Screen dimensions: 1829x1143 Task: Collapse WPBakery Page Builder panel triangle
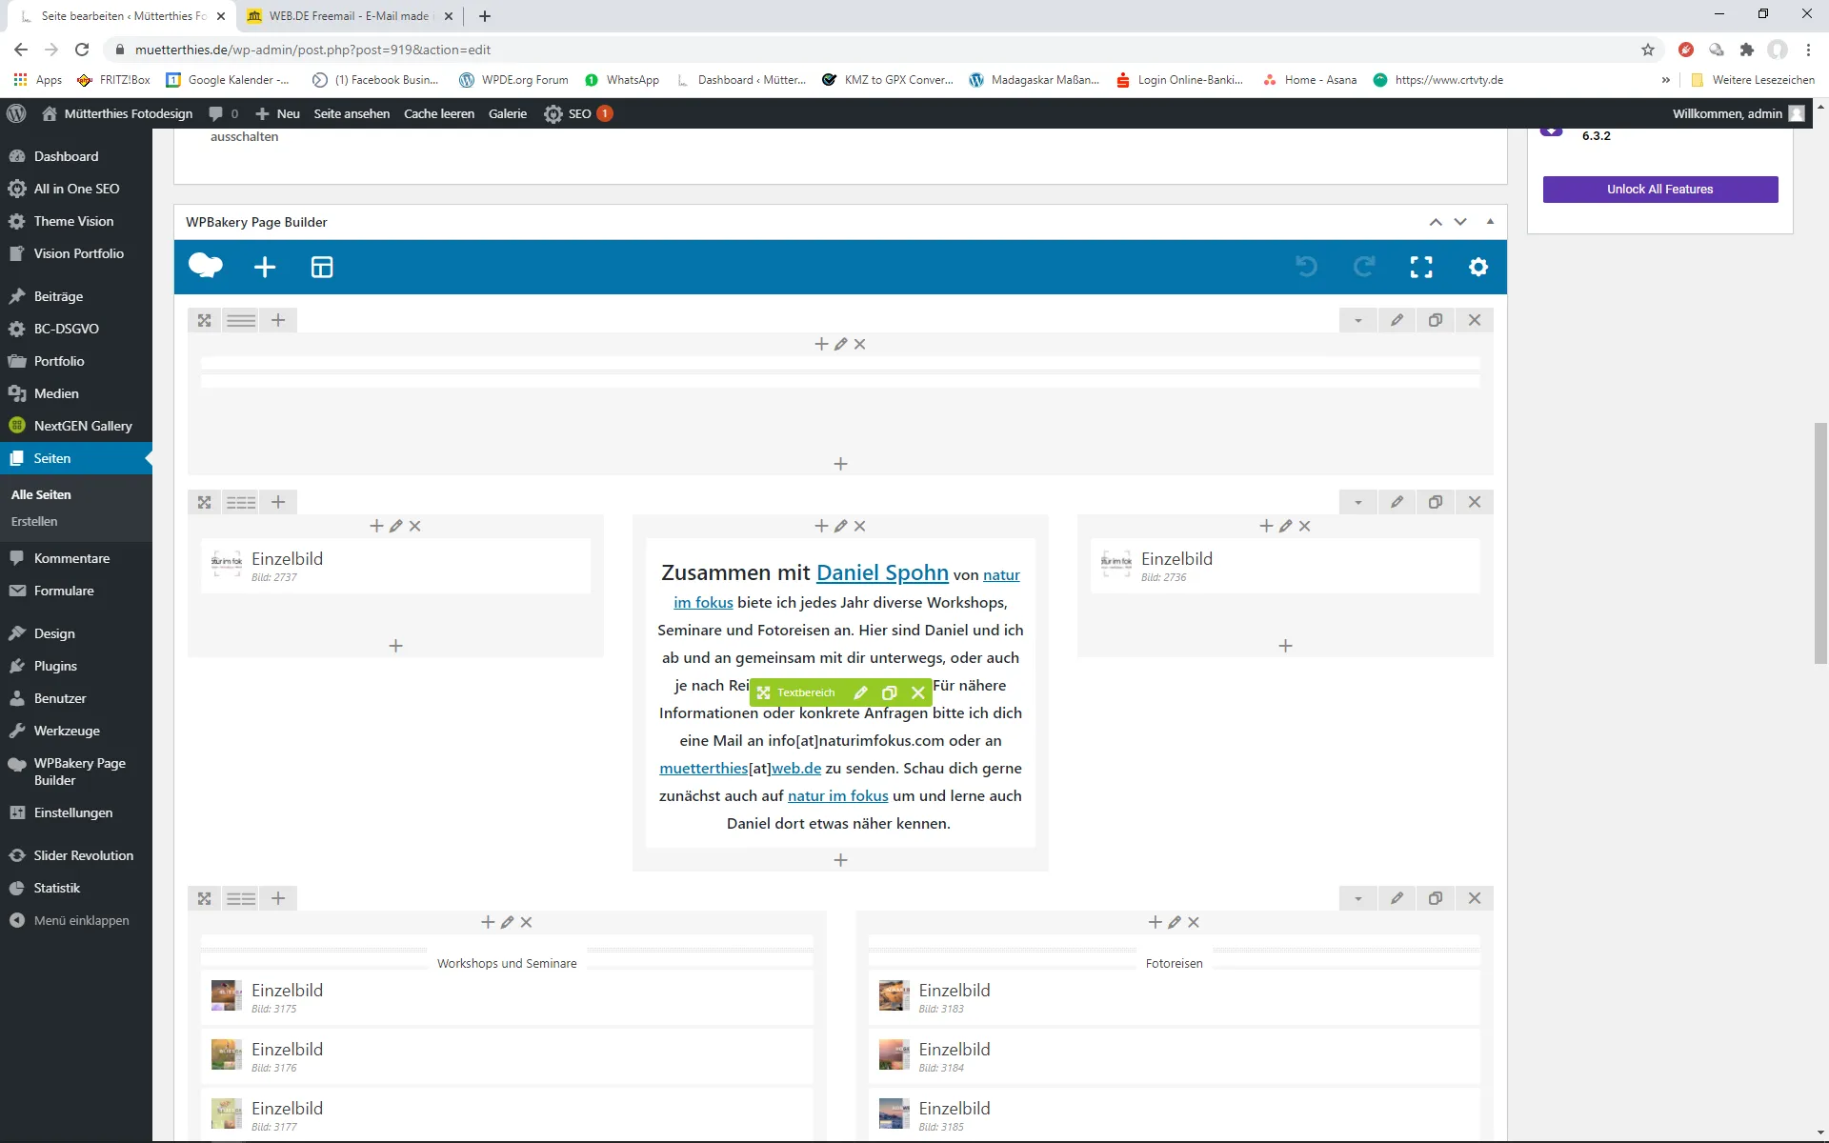coord(1490,222)
